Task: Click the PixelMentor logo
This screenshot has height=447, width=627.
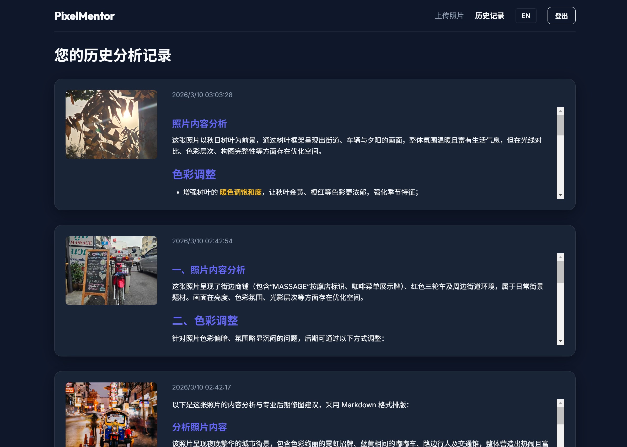Action: pyautogui.click(x=84, y=16)
